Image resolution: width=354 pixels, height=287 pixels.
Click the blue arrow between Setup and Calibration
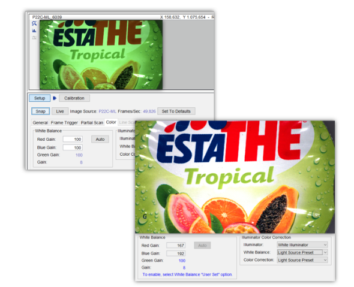[x=55, y=98]
